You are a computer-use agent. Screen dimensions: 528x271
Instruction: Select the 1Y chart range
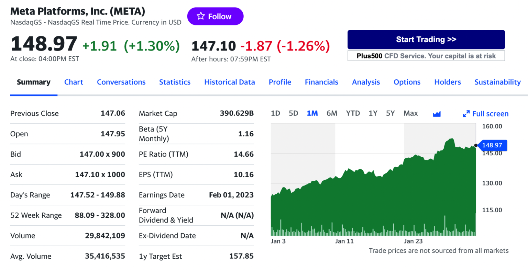pos(373,113)
